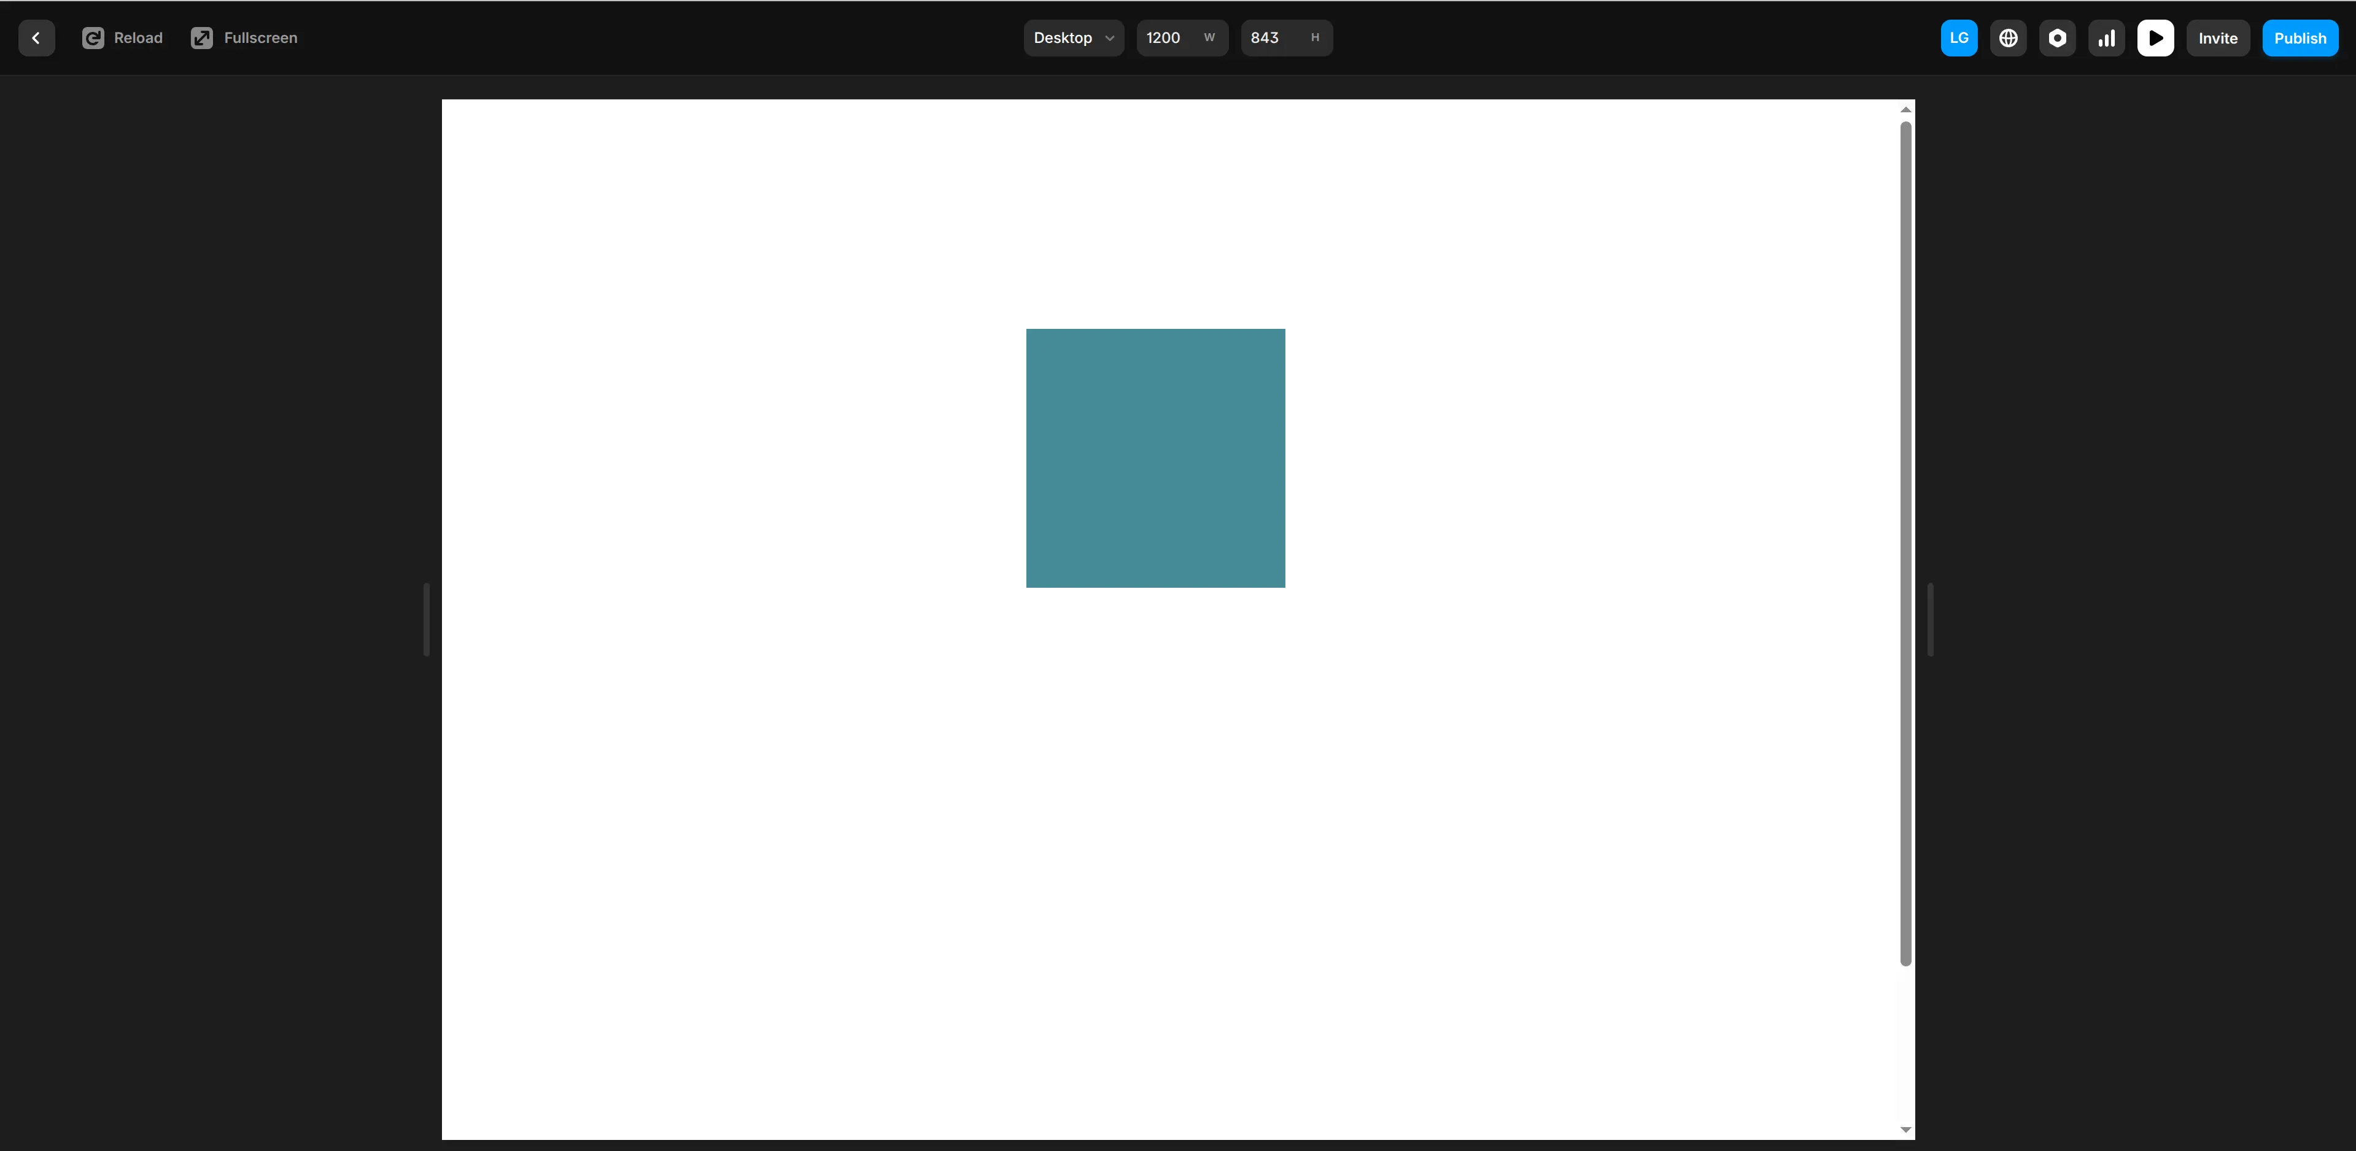
Task: Publish the site
Action: pyautogui.click(x=2300, y=37)
